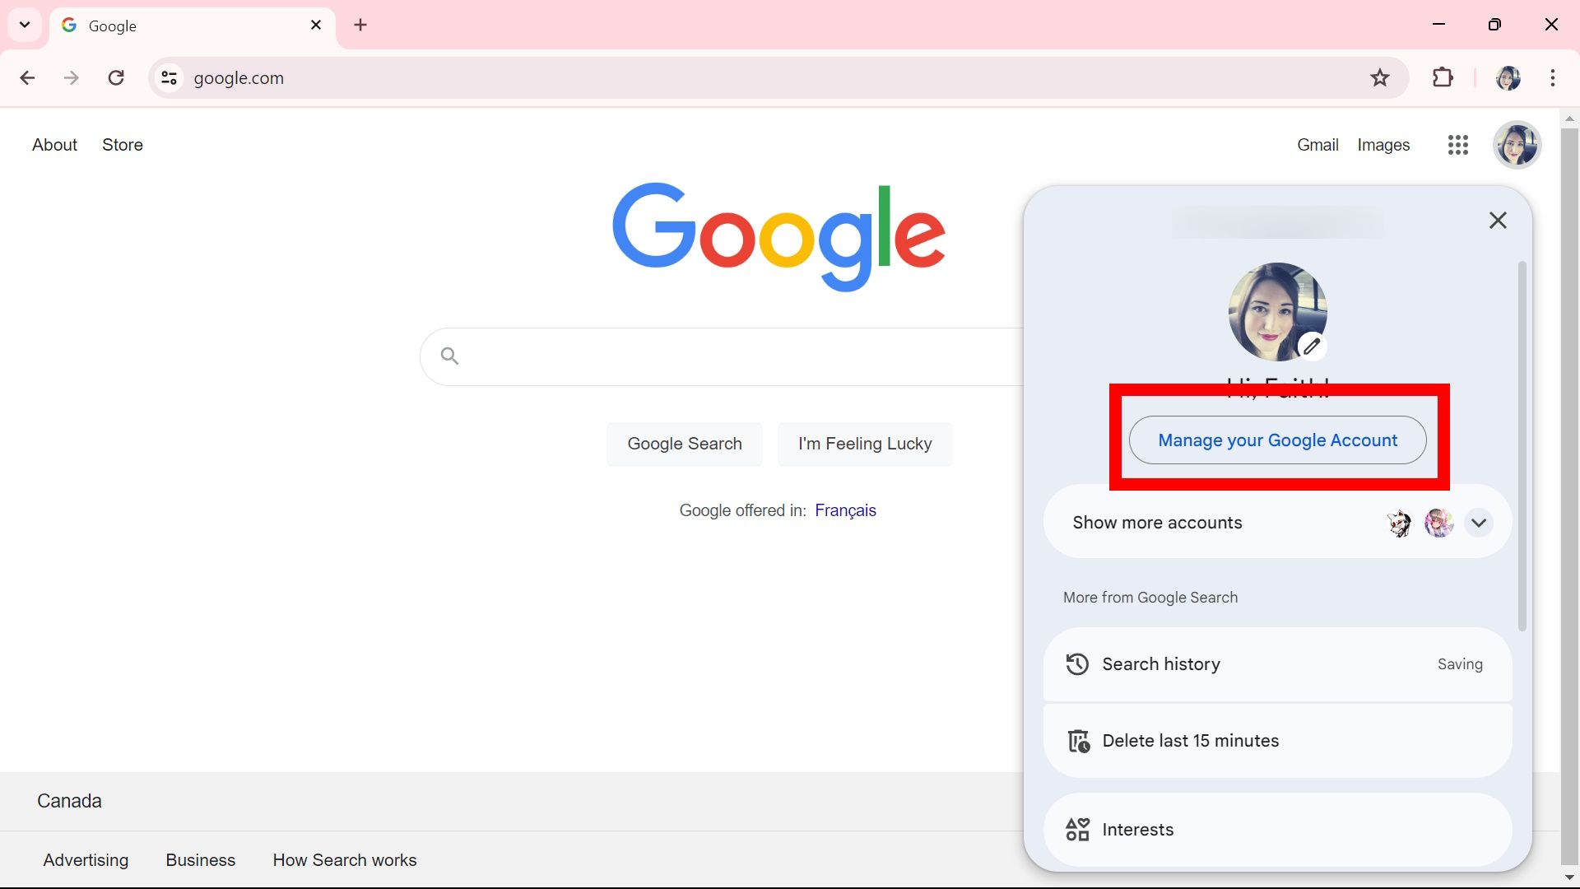Open Search history from the clock icon

point(1078,664)
